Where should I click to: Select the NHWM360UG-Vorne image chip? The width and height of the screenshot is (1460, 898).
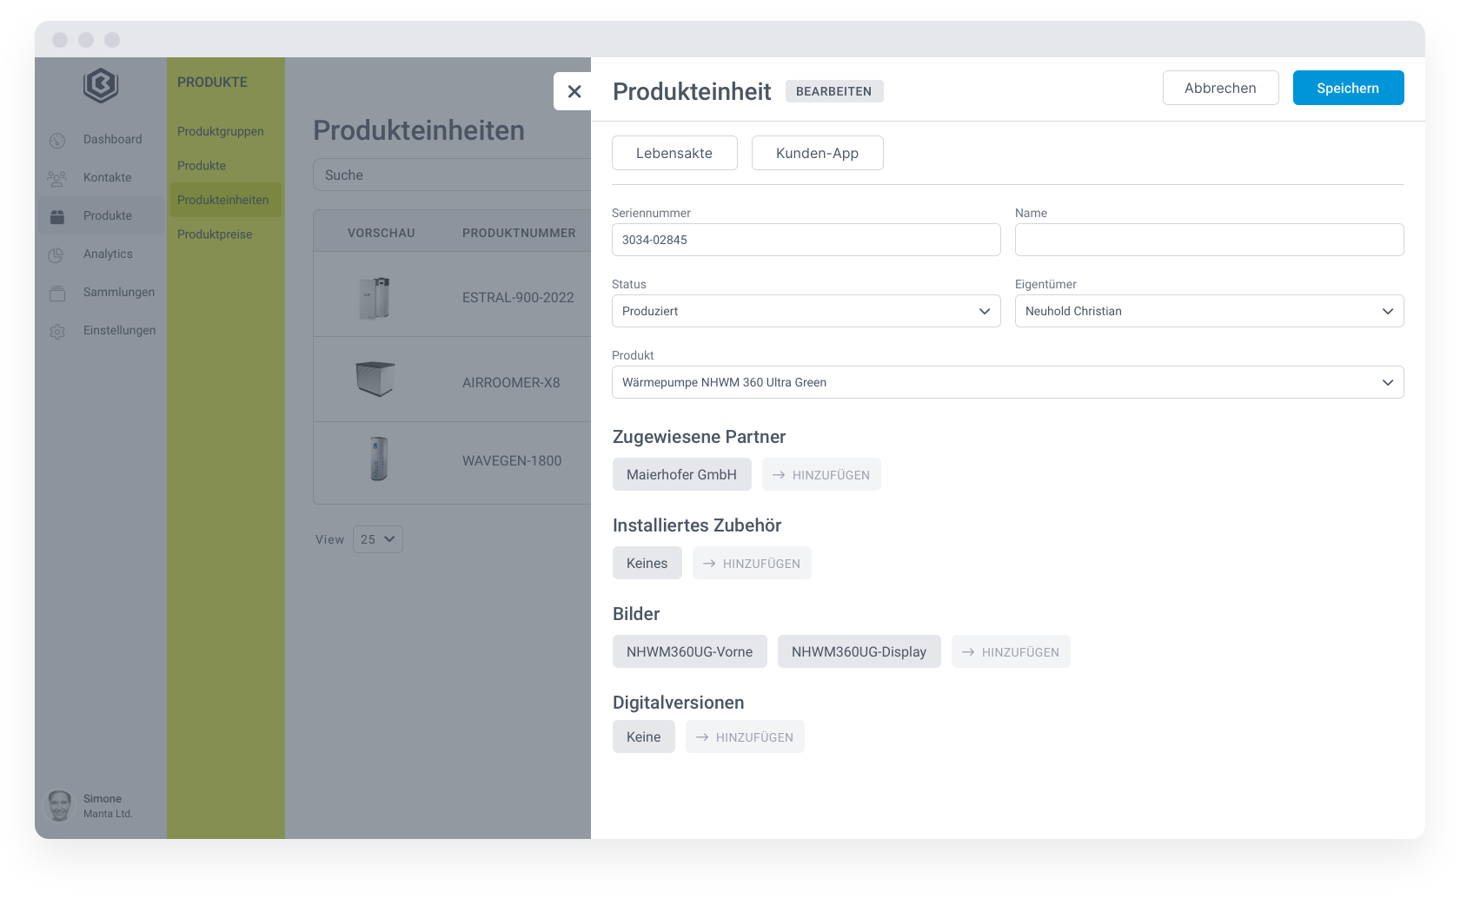[x=689, y=651]
